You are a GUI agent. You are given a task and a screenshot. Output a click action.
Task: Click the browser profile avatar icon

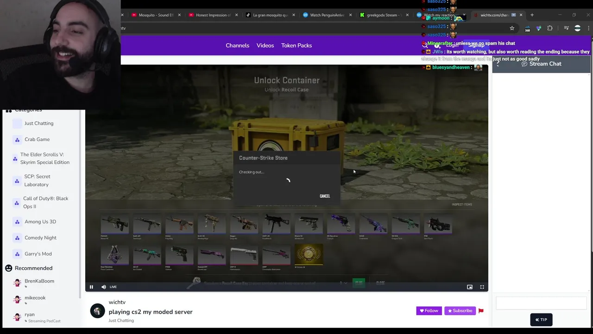tap(577, 28)
